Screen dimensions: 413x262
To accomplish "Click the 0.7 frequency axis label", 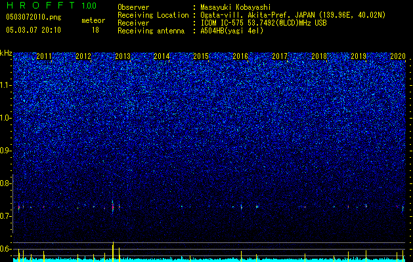I will tap(6, 216).
